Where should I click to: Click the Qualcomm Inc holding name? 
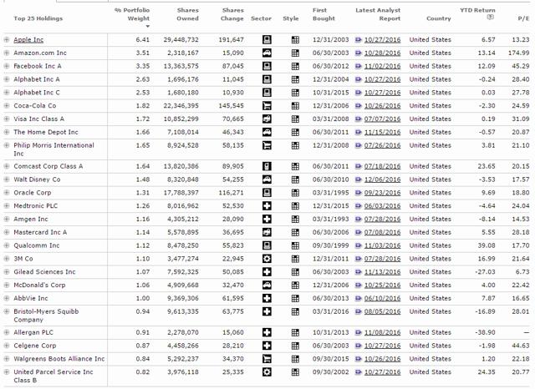[x=37, y=246]
